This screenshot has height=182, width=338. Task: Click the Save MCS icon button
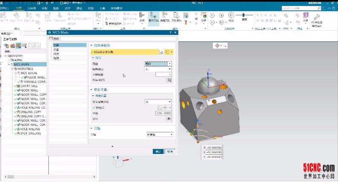pos(169,80)
